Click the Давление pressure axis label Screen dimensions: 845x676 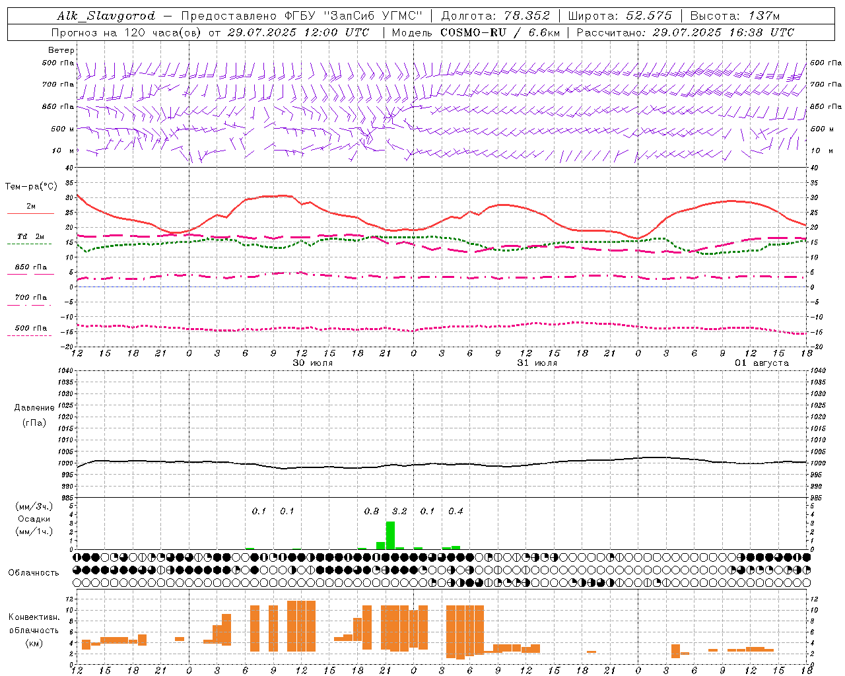tap(34, 408)
